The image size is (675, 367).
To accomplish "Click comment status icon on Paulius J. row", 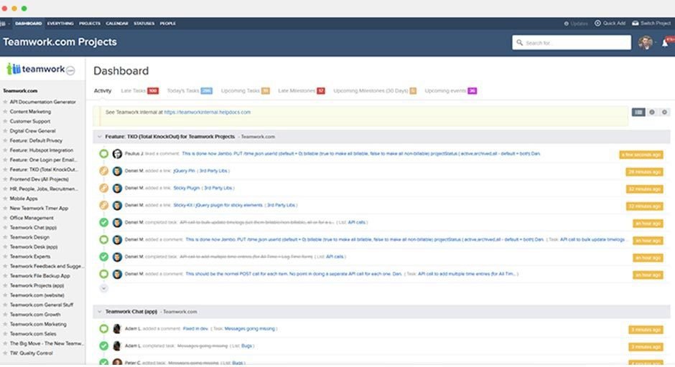I will (x=103, y=153).
